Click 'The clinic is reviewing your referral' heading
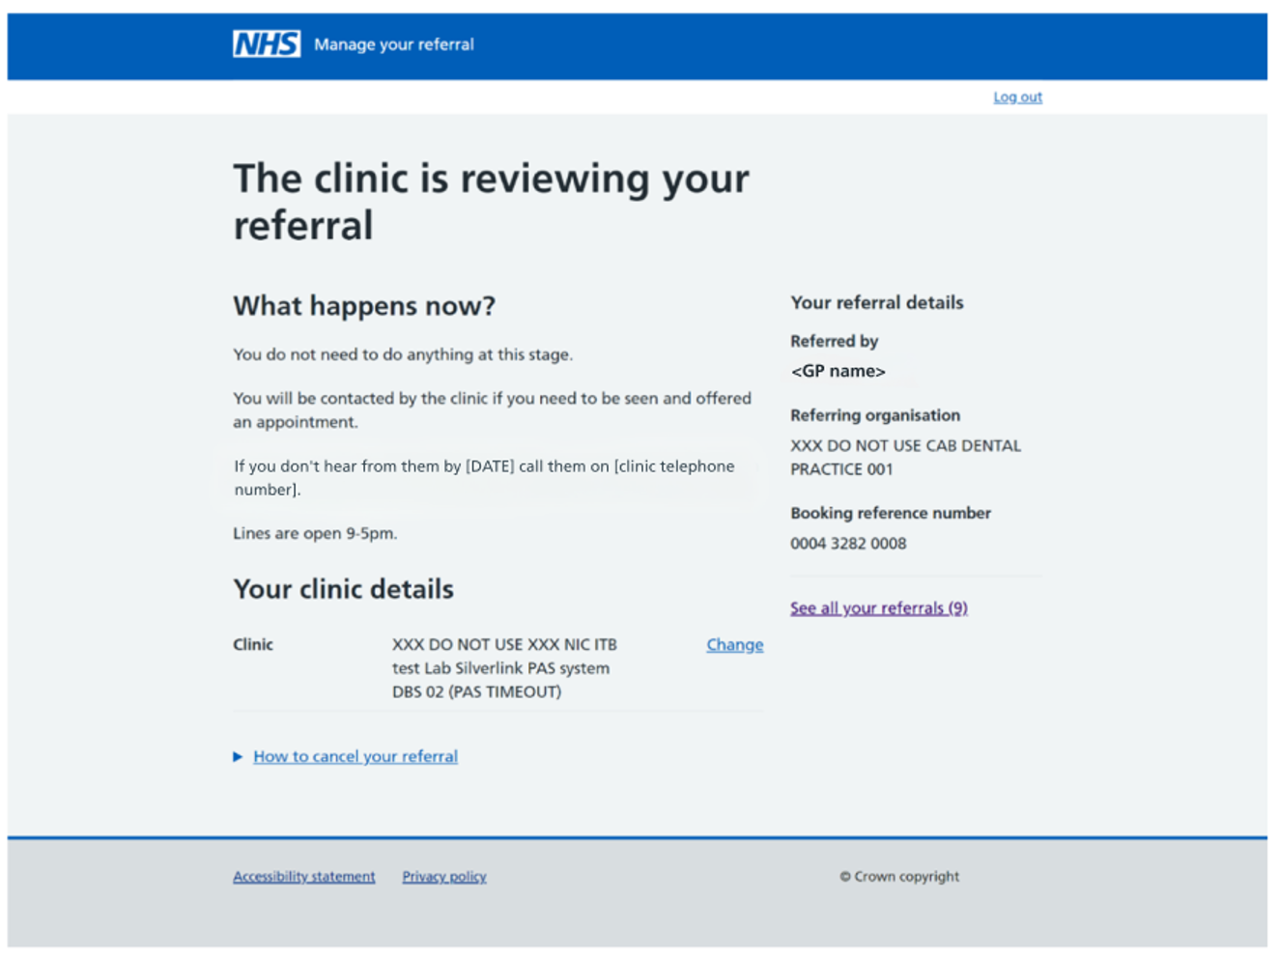Screen dimensions: 1279x957 [x=491, y=202]
